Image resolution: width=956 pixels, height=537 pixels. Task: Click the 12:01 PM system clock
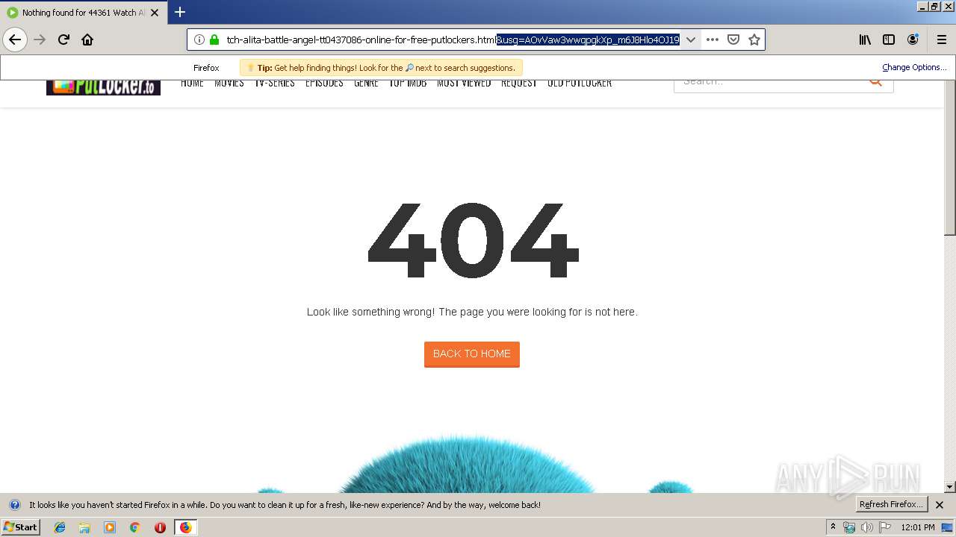pos(918,527)
